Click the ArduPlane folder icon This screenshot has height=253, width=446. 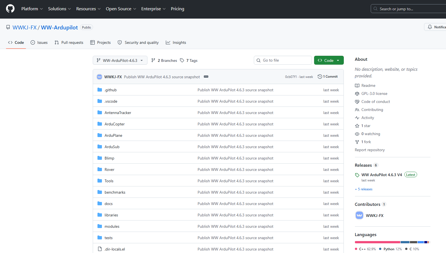click(100, 135)
